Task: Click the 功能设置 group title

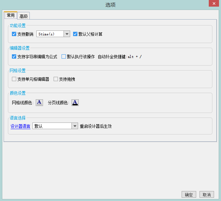Action: point(18,26)
